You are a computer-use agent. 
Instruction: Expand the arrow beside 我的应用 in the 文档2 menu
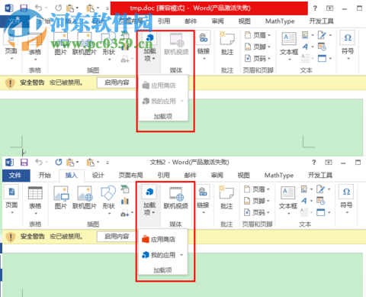[x=181, y=255]
